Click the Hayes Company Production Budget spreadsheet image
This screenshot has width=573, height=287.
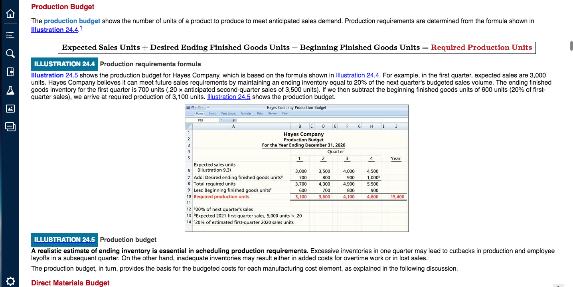[297, 168]
